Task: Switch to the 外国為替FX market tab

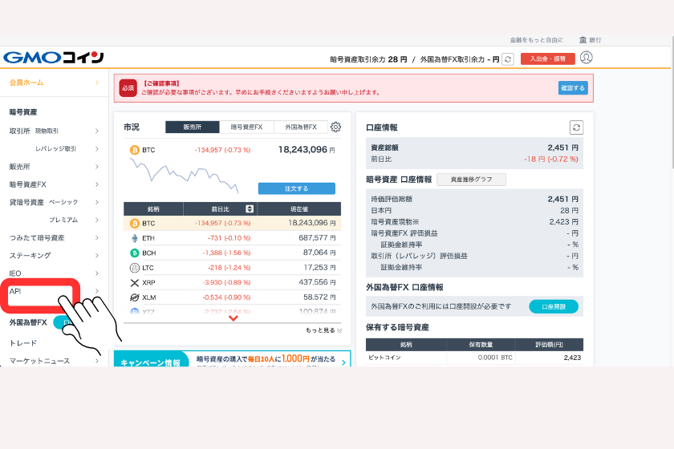Action: pyautogui.click(x=300, y=127)
